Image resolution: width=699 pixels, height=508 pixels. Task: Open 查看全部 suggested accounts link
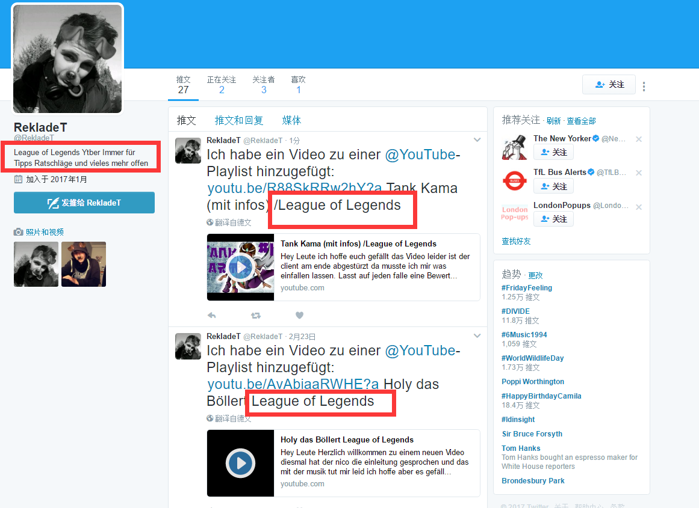point(582,121)
